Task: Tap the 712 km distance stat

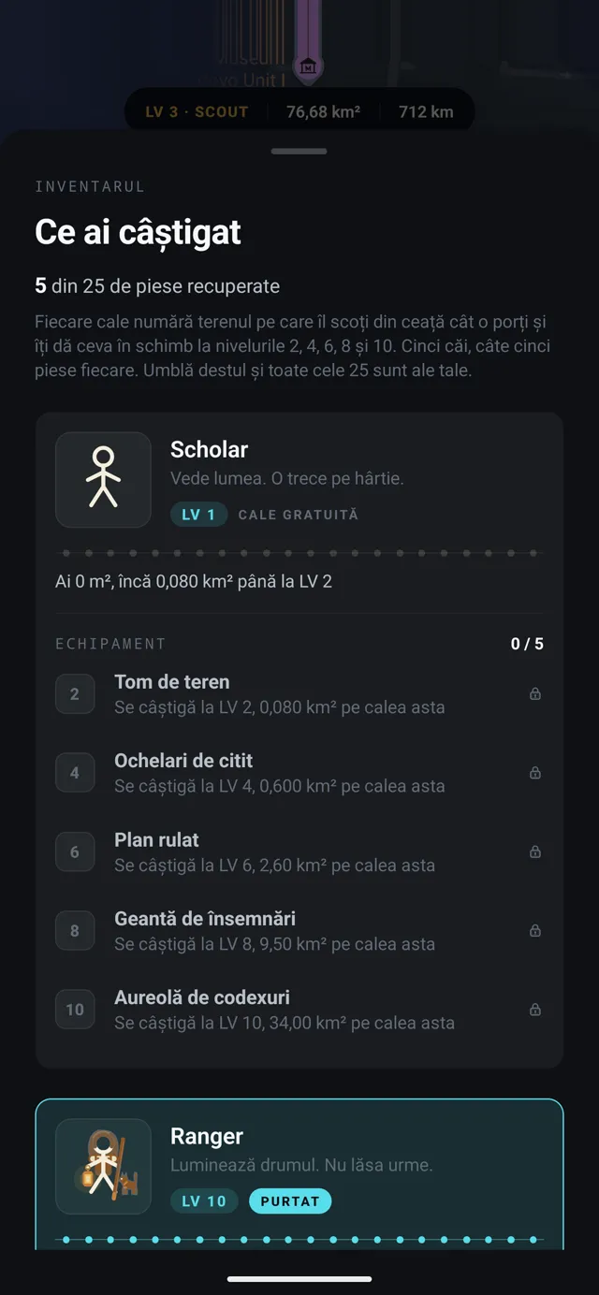Action: (426, 112)
